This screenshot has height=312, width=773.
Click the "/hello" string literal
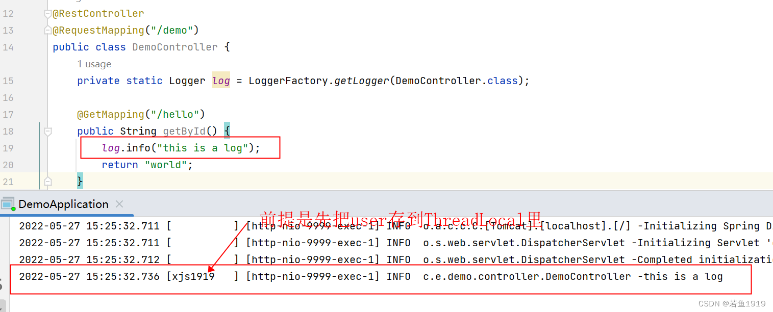pyautogui.click(x=175, y=115)
